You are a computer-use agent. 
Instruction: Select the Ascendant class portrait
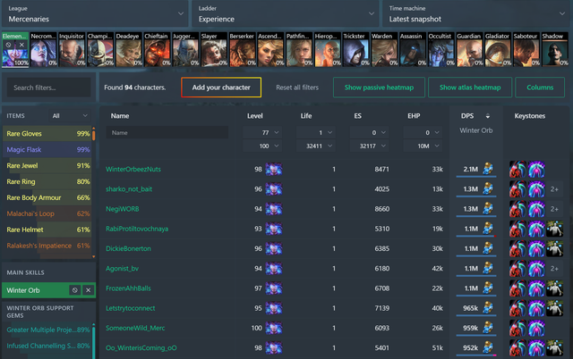coord(270,50)
